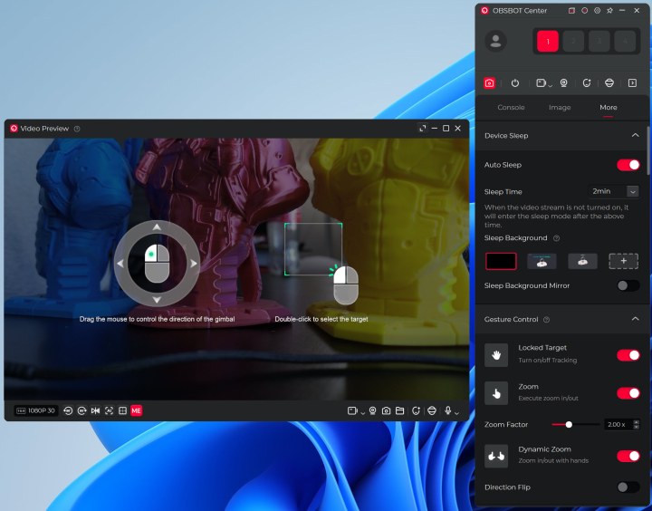Pin the OBSBOT Center window
Viewport: 652px width, 511px height.
click(609, 11)
